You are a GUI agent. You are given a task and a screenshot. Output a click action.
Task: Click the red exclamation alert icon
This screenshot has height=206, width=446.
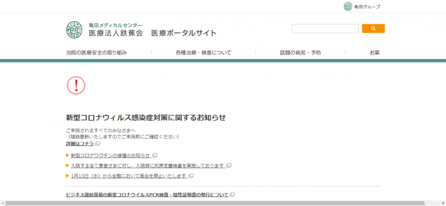[76, 86]
